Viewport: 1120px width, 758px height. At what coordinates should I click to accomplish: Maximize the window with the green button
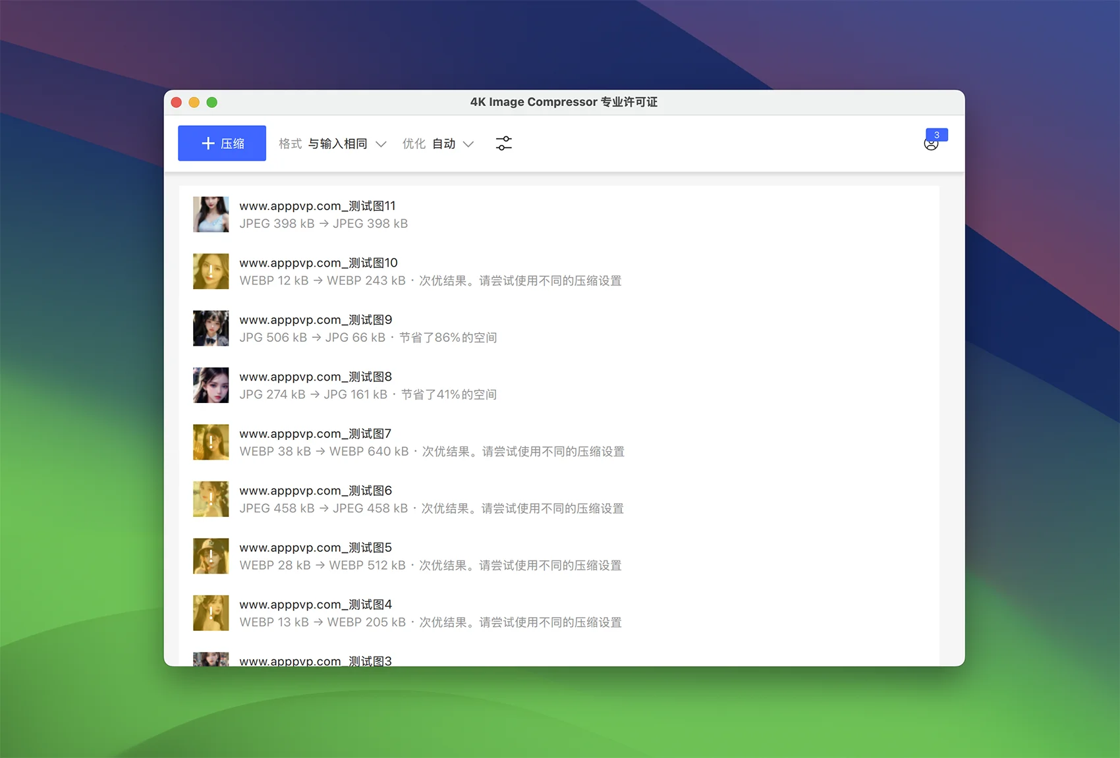tap(212, 102)
